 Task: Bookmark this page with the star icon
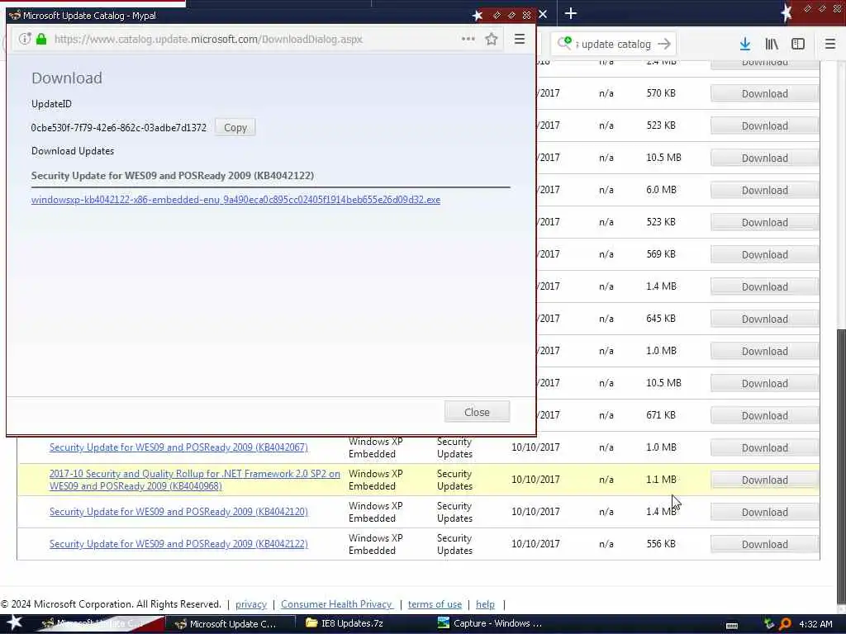[491, 39]
